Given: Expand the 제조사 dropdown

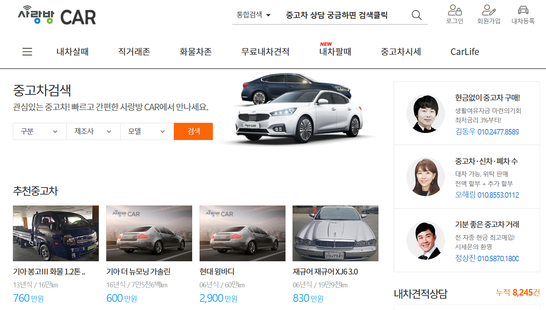Looking at the screenshot, I should tap(93, 131).
